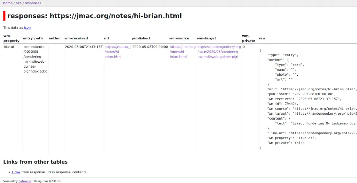
Task: Click the like-of cell value
Action: (x=9, y=47)
